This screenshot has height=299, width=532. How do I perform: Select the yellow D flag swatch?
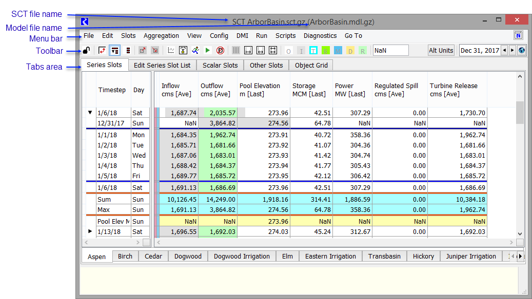coord(350,50)
